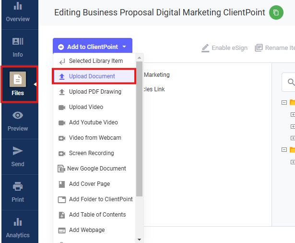Select the Marketing item in file list
Viewport: 295px width, 243px height.
[157, 75]
